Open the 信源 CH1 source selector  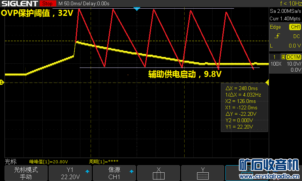[x=114, y=173]
